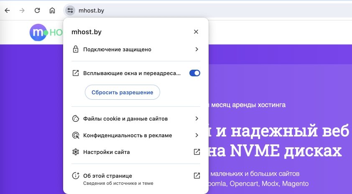The width and height of the screenshot is (352, 194).
Task: Click the mhost logo on the page
Action: pyautogui.click(x=46, y=33)
